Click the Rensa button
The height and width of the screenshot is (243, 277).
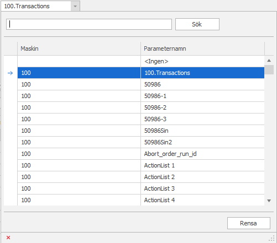click(x=249, y=223)
